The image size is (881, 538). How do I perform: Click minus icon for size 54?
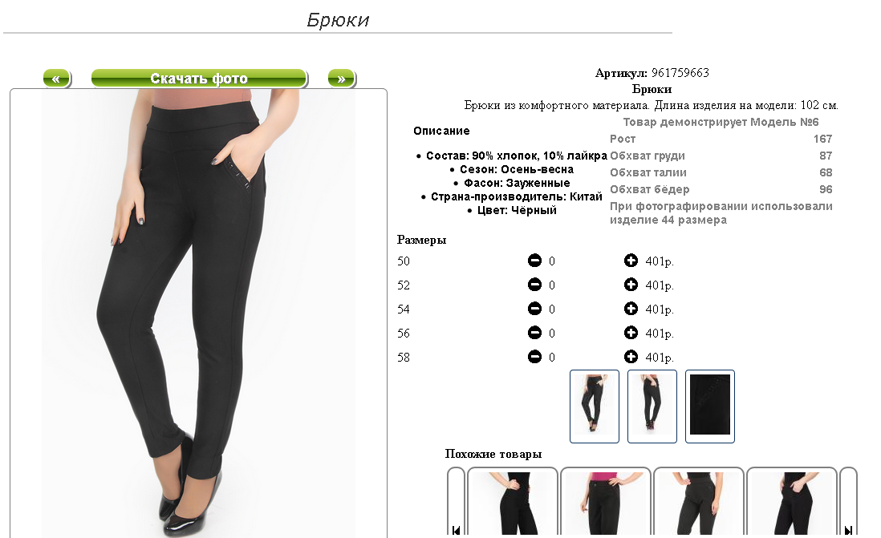[x=534, y=309]
